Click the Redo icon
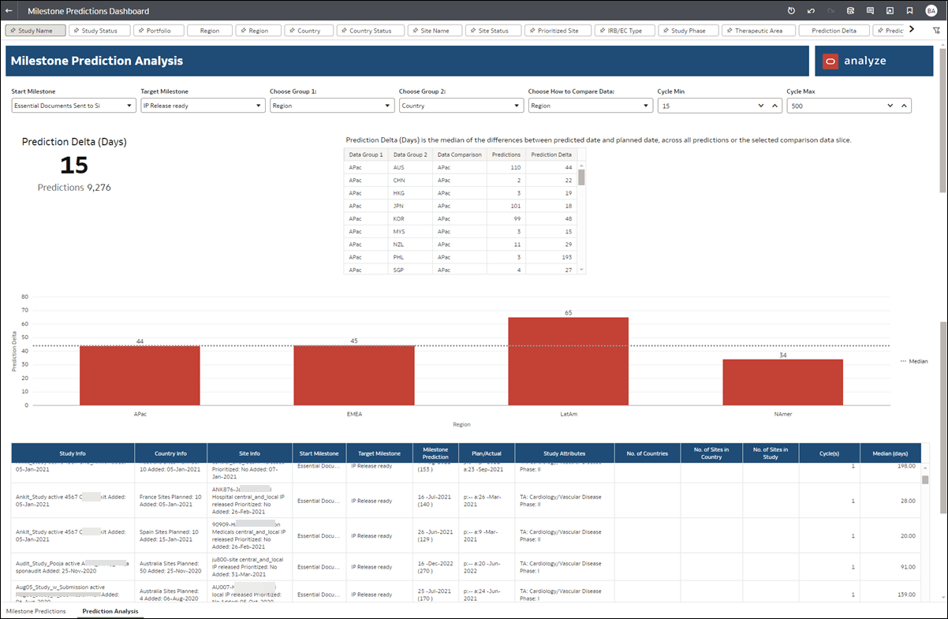Screen dimensions: 948x619 click(x=830, y=11)
